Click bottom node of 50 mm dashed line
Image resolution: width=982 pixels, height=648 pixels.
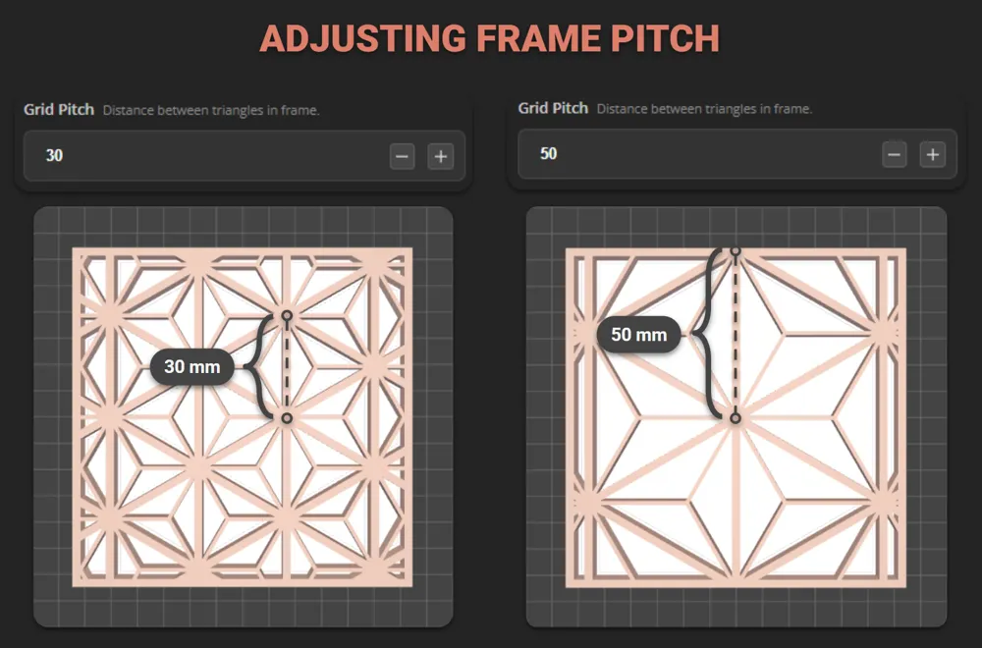[x=736, y=417]
